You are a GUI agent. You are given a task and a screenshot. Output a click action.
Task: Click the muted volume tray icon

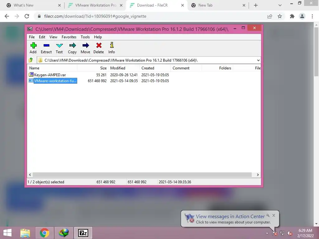tap(290, 233)
